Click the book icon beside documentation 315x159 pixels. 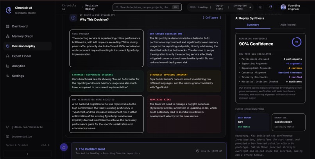(7, 136)
